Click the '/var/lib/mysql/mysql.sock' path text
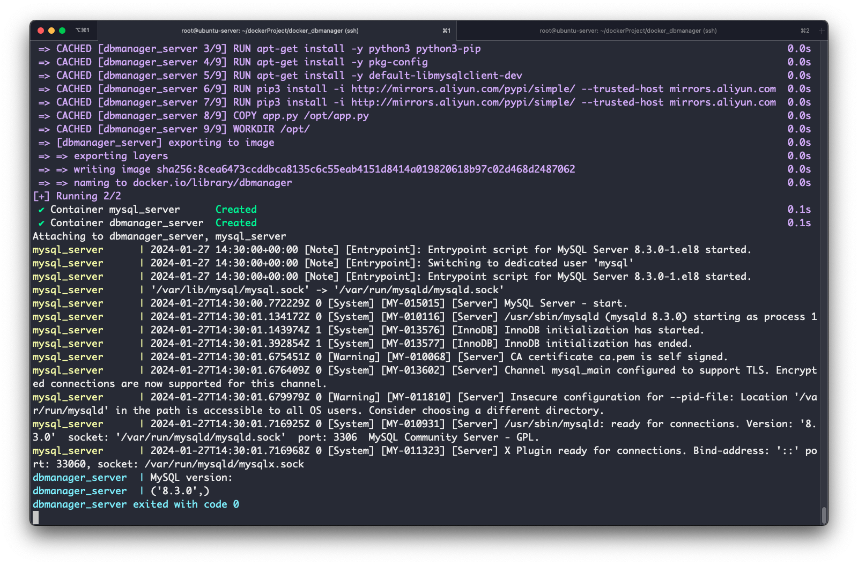Image resolution: width=858 pixels, height=565 pixels. [230, 290]
